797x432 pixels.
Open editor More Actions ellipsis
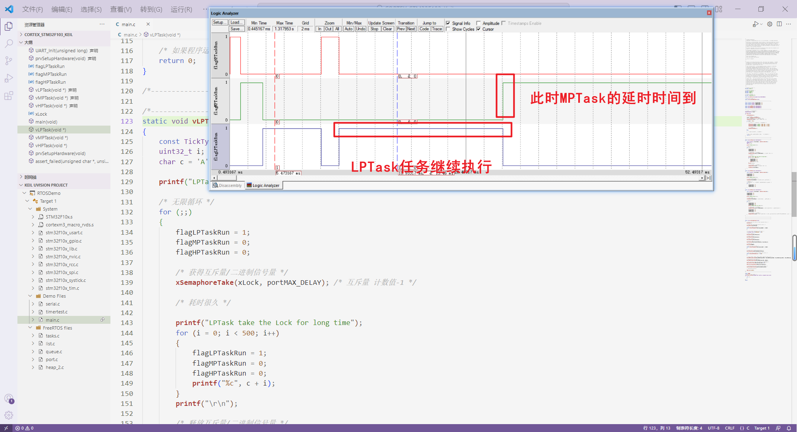pyautogui.click(x=789, y=24)
